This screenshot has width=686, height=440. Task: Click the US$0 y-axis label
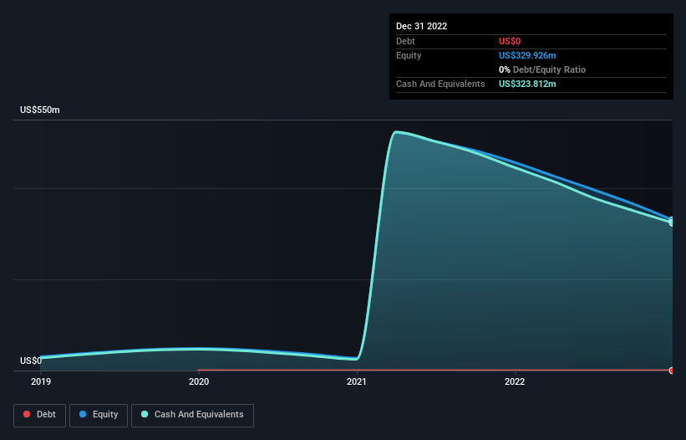click(x=31, y=361)
